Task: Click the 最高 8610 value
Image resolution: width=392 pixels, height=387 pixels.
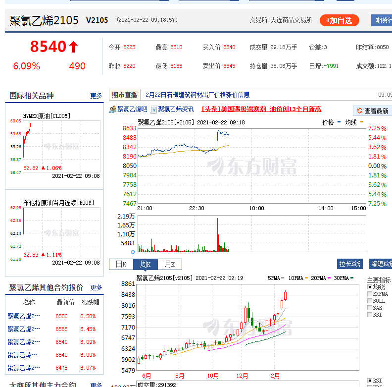Action: click(x=176, y=47)
